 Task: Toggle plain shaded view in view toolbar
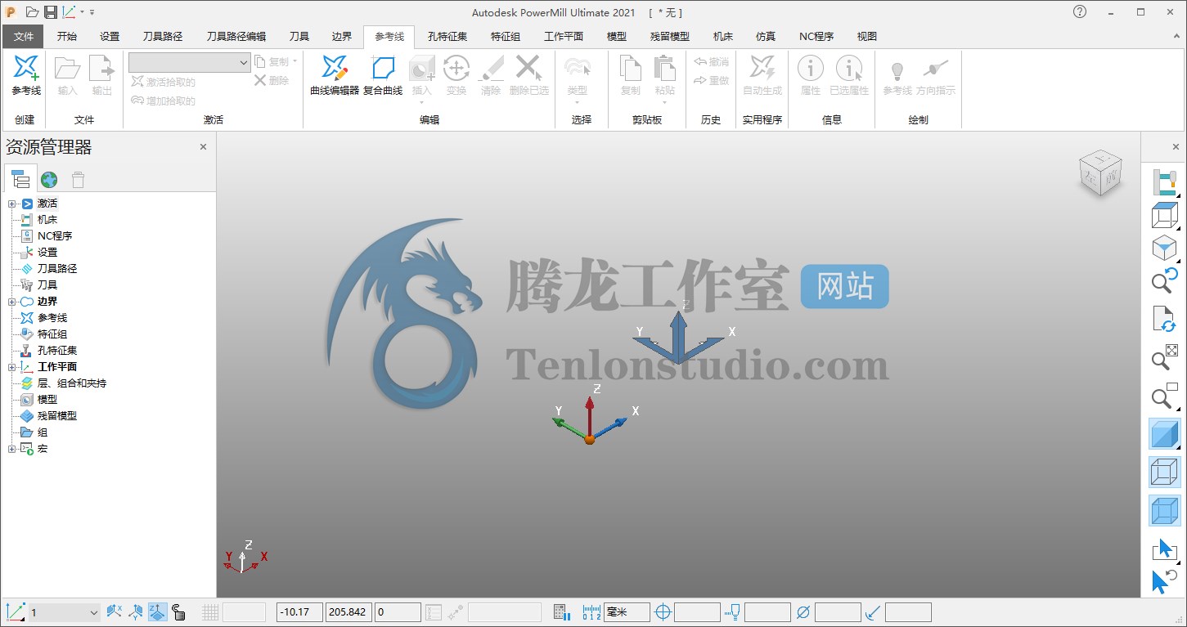click(1164, 434)
